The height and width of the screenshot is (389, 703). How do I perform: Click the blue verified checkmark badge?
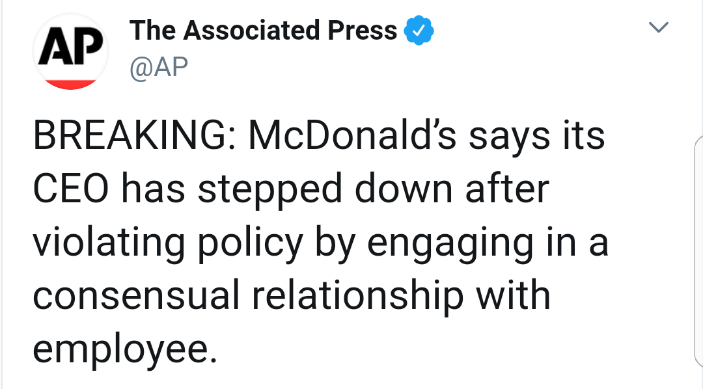point(419,30)
